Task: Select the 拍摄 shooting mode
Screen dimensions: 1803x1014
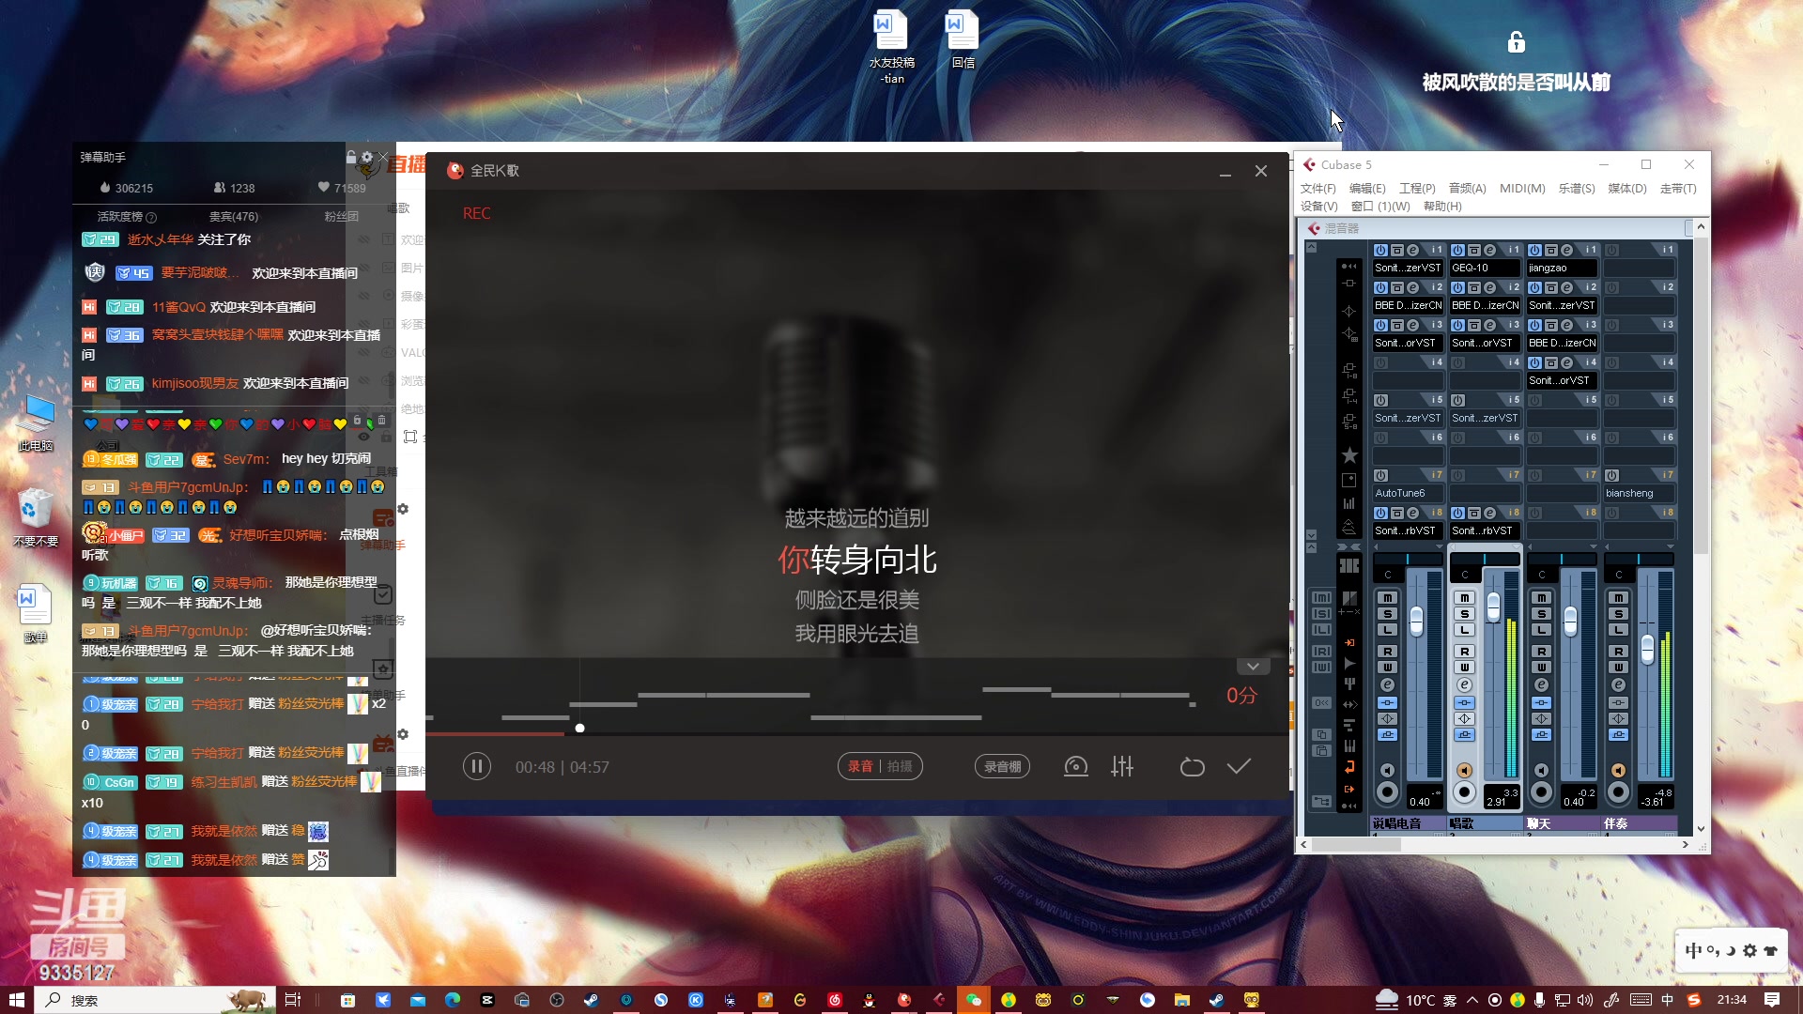Action: [900, 767]
